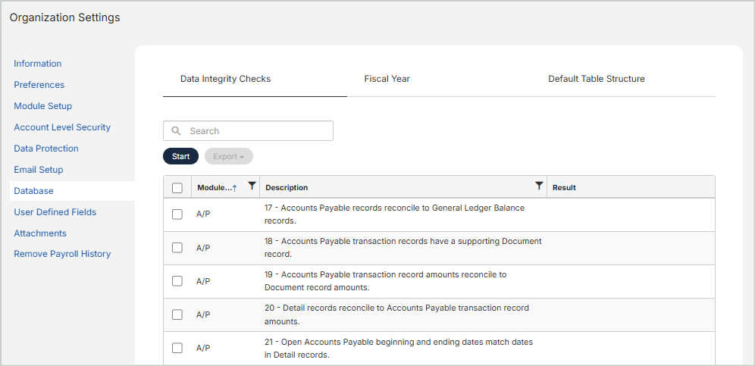Click the Result column header
Viewport: 755px width, 366px height.
(x=565, y=188)
